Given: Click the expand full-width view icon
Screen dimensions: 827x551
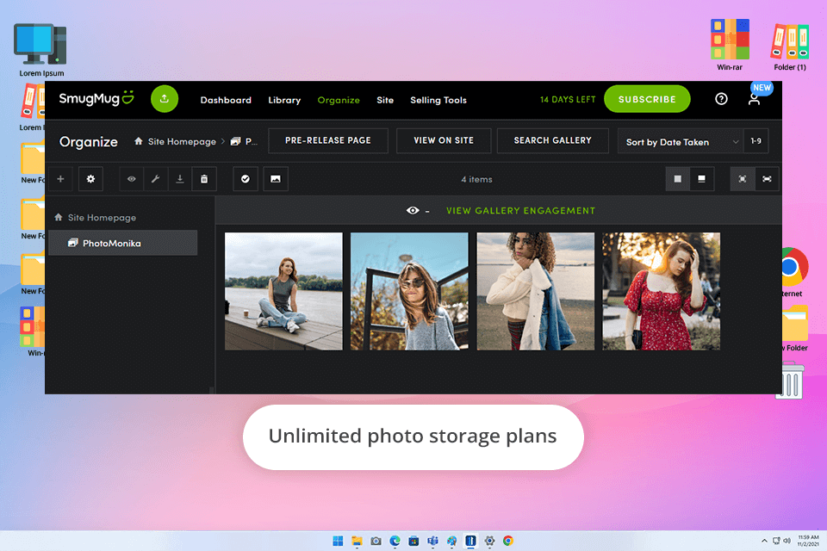Looking at the screenshot, I should coord(767,179).
